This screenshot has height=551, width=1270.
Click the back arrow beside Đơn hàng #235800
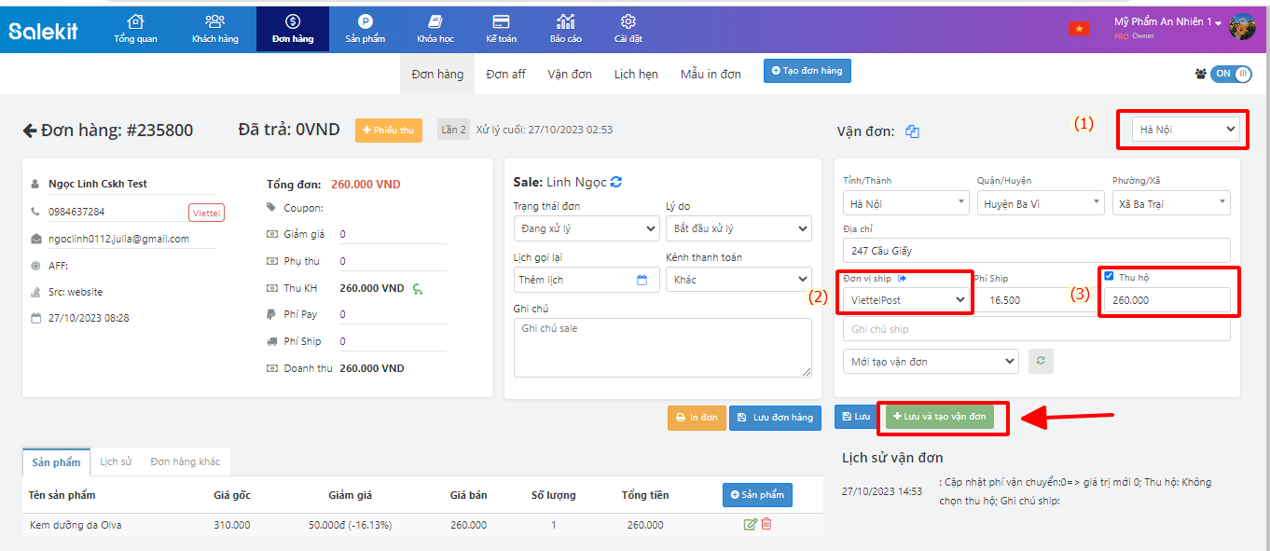pos(30,131)
